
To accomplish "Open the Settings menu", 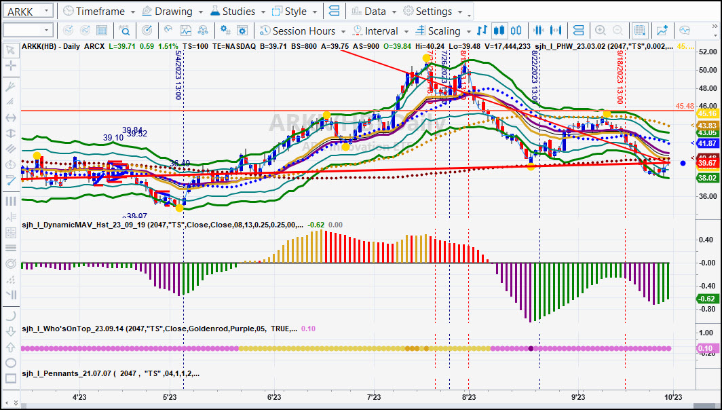I will pyautogui.click(x=433, y=11).
